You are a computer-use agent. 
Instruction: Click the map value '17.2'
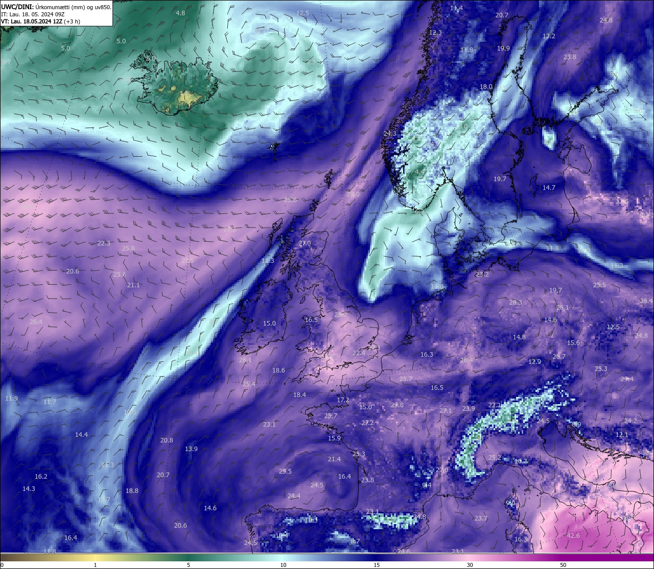(343, 400)
